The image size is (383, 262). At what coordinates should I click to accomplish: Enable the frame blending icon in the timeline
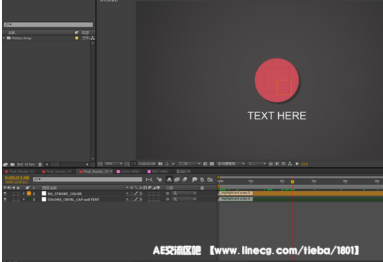coord(177,180)
